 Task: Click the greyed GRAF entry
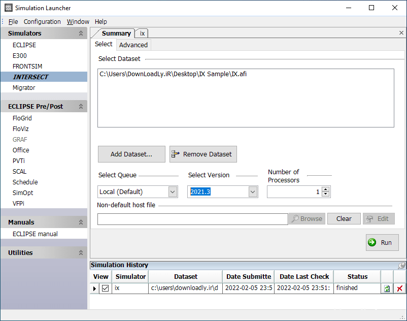tap(20, 140)
